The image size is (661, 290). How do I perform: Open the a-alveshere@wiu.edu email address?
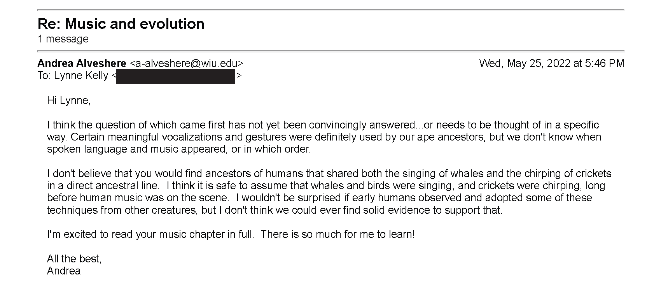click(x=186, y=63)
